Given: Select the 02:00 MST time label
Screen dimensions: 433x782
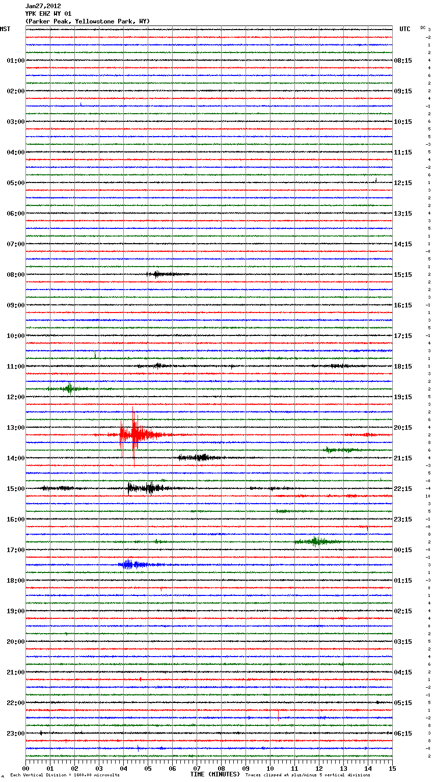Looking at the screenshot, I should pos(15,91).
